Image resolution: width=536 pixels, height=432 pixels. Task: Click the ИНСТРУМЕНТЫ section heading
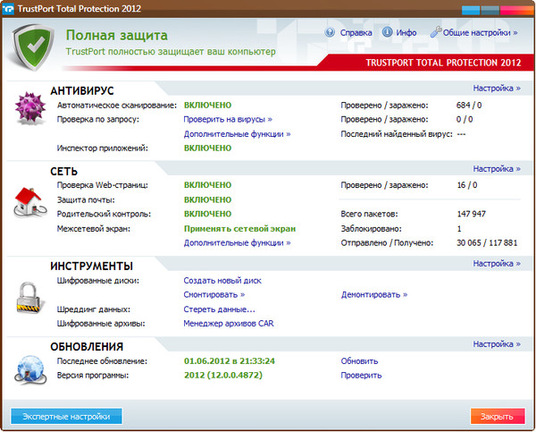[x=92, y=266]
